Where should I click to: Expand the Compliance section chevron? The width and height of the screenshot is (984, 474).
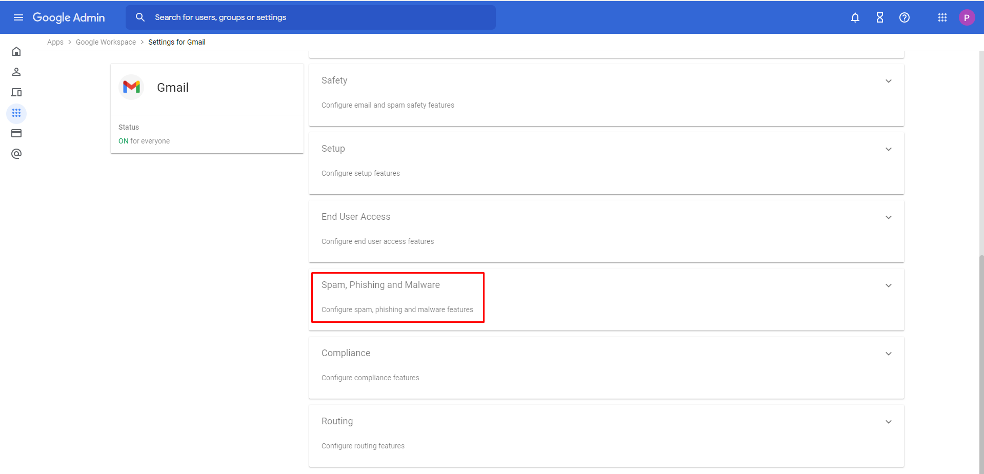[x=889, y=354]
